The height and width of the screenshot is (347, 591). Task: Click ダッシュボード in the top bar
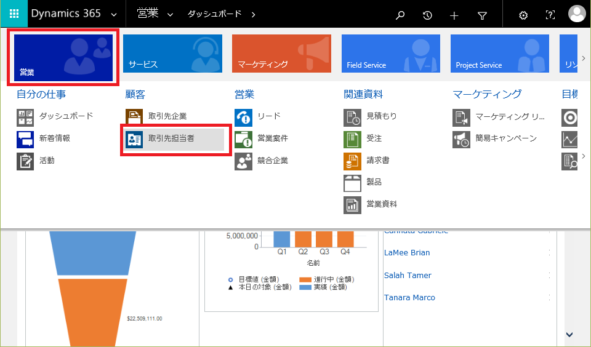click(214, 14)
